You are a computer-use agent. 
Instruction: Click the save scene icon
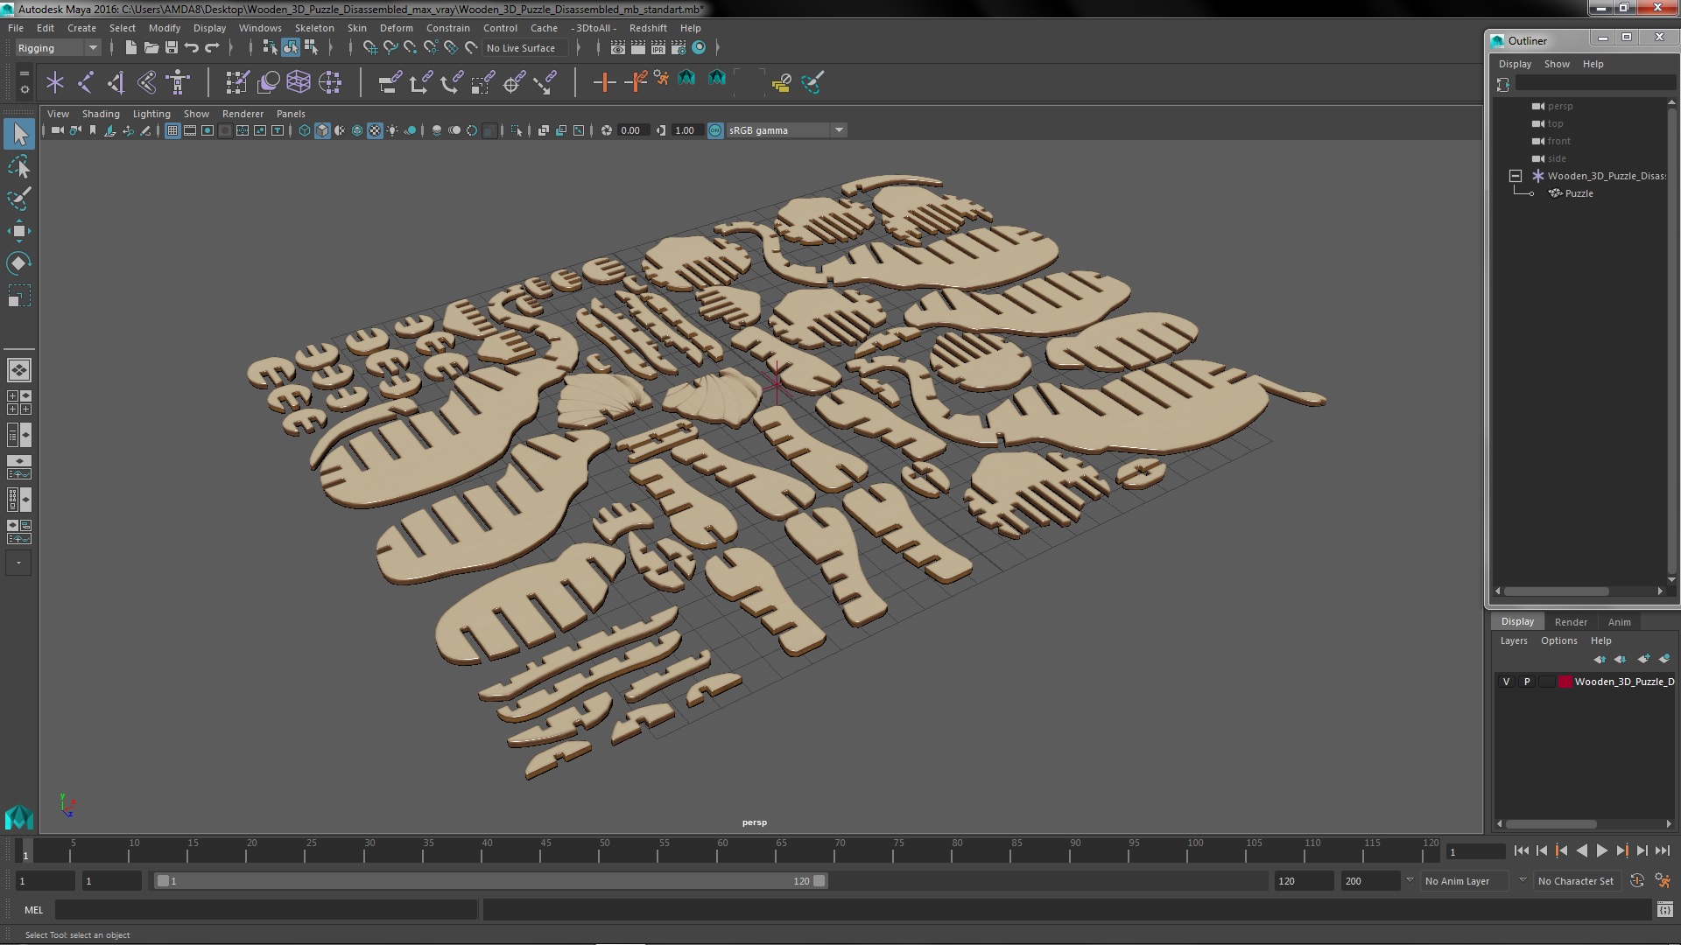[172, 48]
